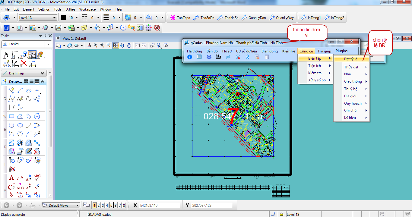Screen dimensions: 412x217
Task: Click the black active color swatch
Action: pyautogui.click(x=64, y=18)
